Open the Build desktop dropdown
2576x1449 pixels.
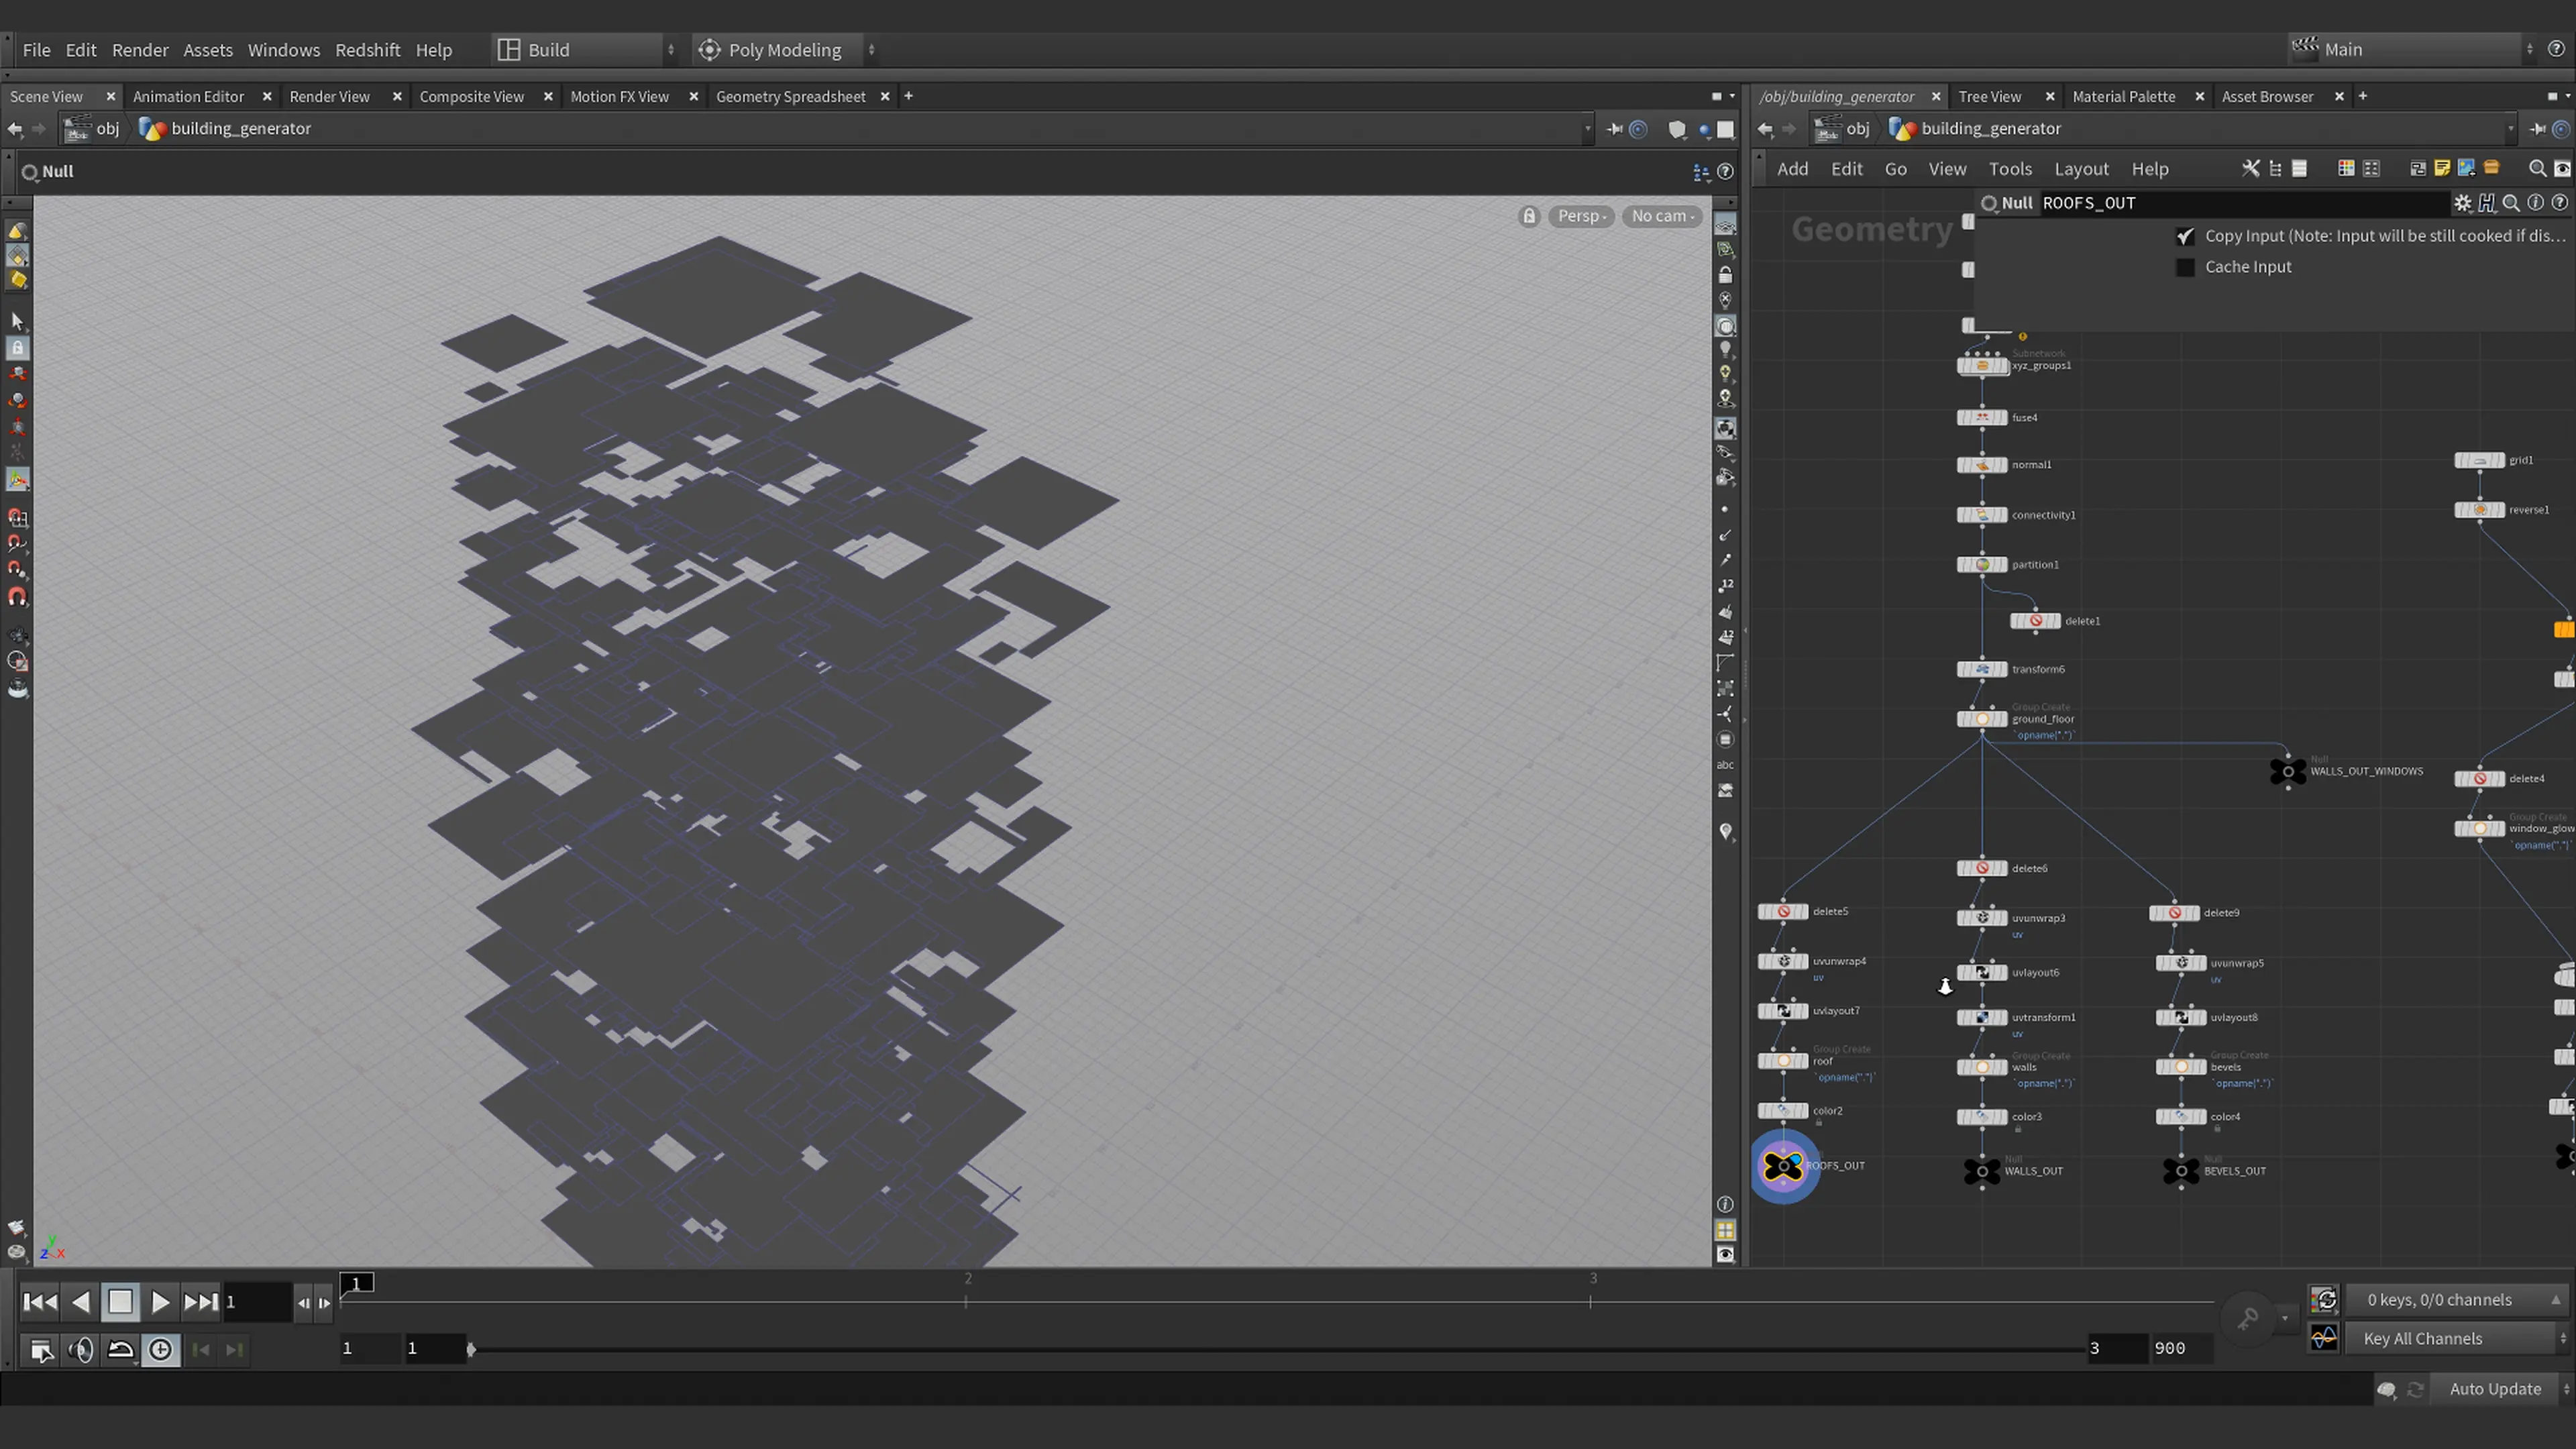point(585,50)
